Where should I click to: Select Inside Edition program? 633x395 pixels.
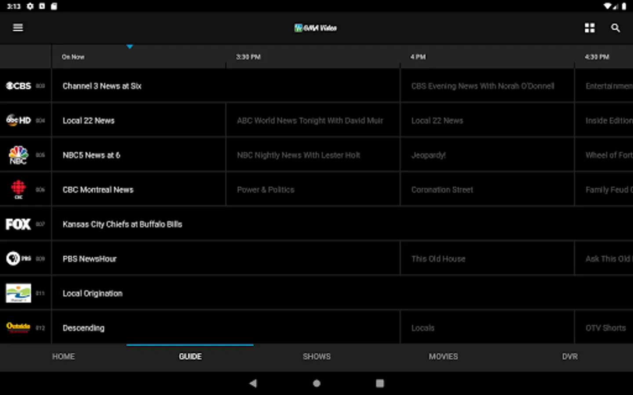click(604, 120)
